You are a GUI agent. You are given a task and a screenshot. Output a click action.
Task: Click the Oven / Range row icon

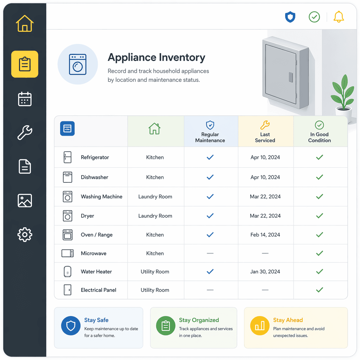click(67, 234)
